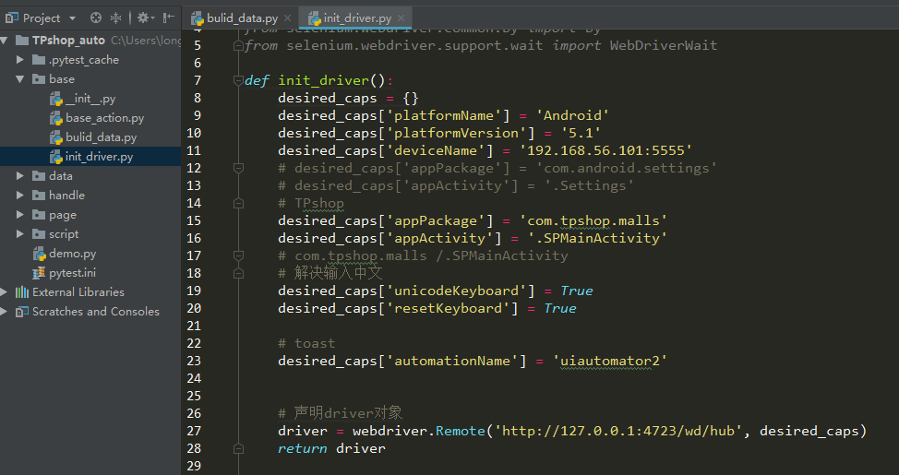Click the pytest.ini config file icon
899x475 pixels.
coord(39,273)
